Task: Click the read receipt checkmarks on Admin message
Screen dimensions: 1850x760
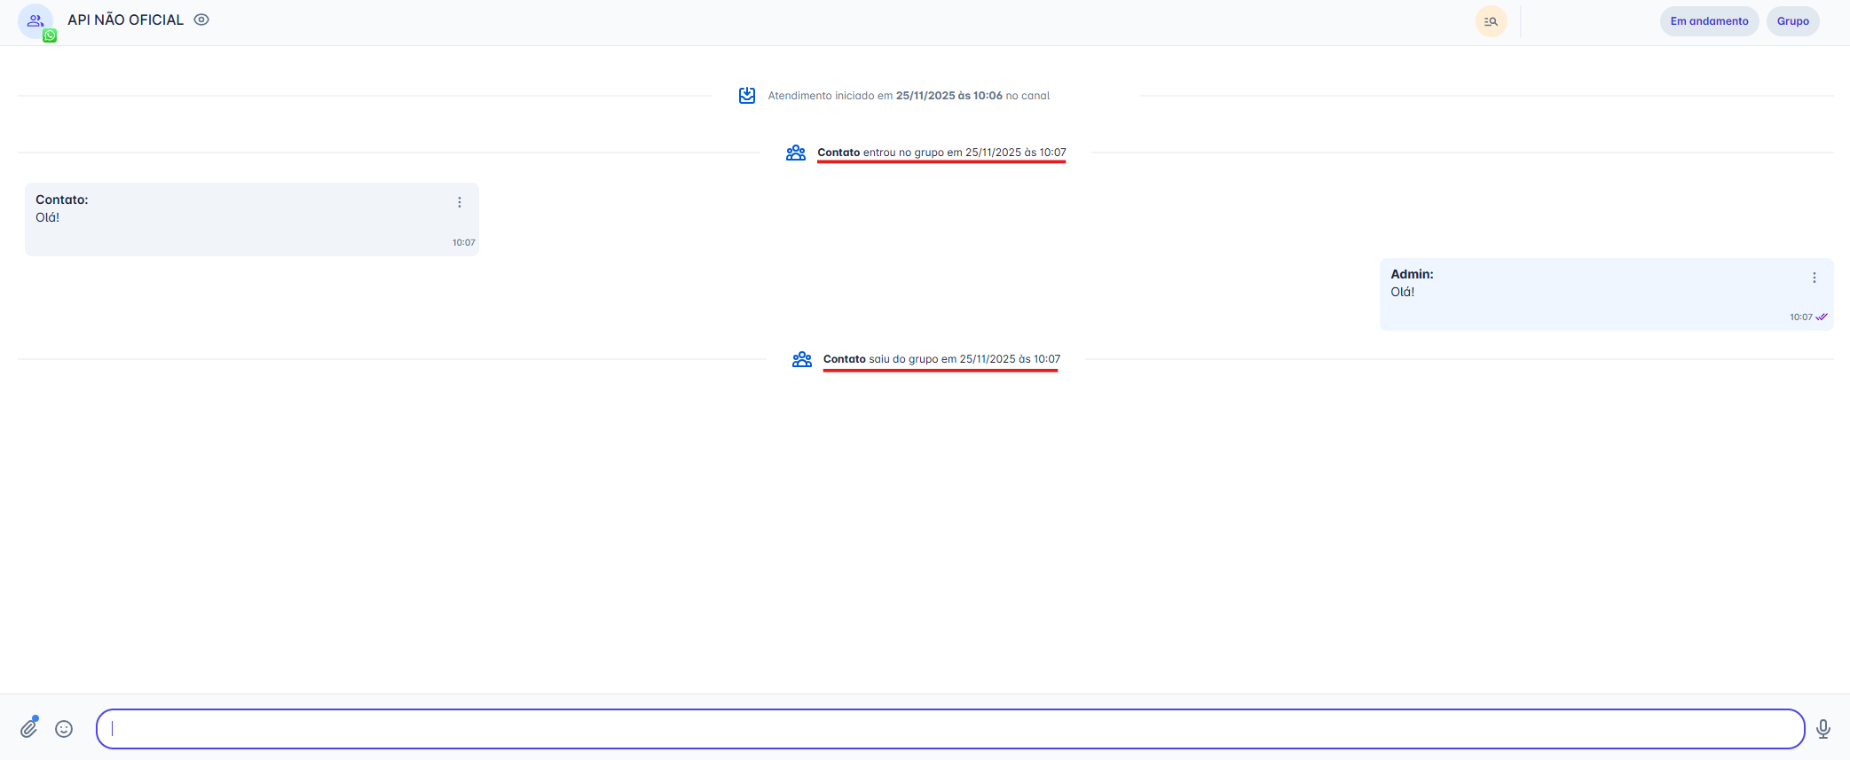Action: point(1822,317)
